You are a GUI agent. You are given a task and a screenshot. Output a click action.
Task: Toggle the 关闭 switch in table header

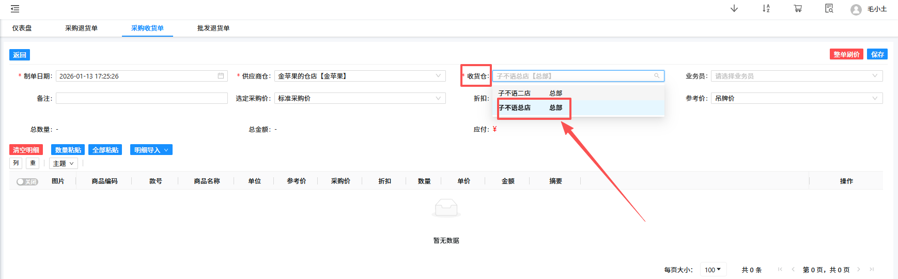[27, 182]
